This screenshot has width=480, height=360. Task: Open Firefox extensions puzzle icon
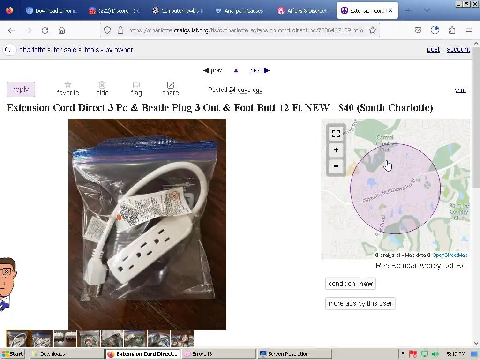[x=452, y=30]
